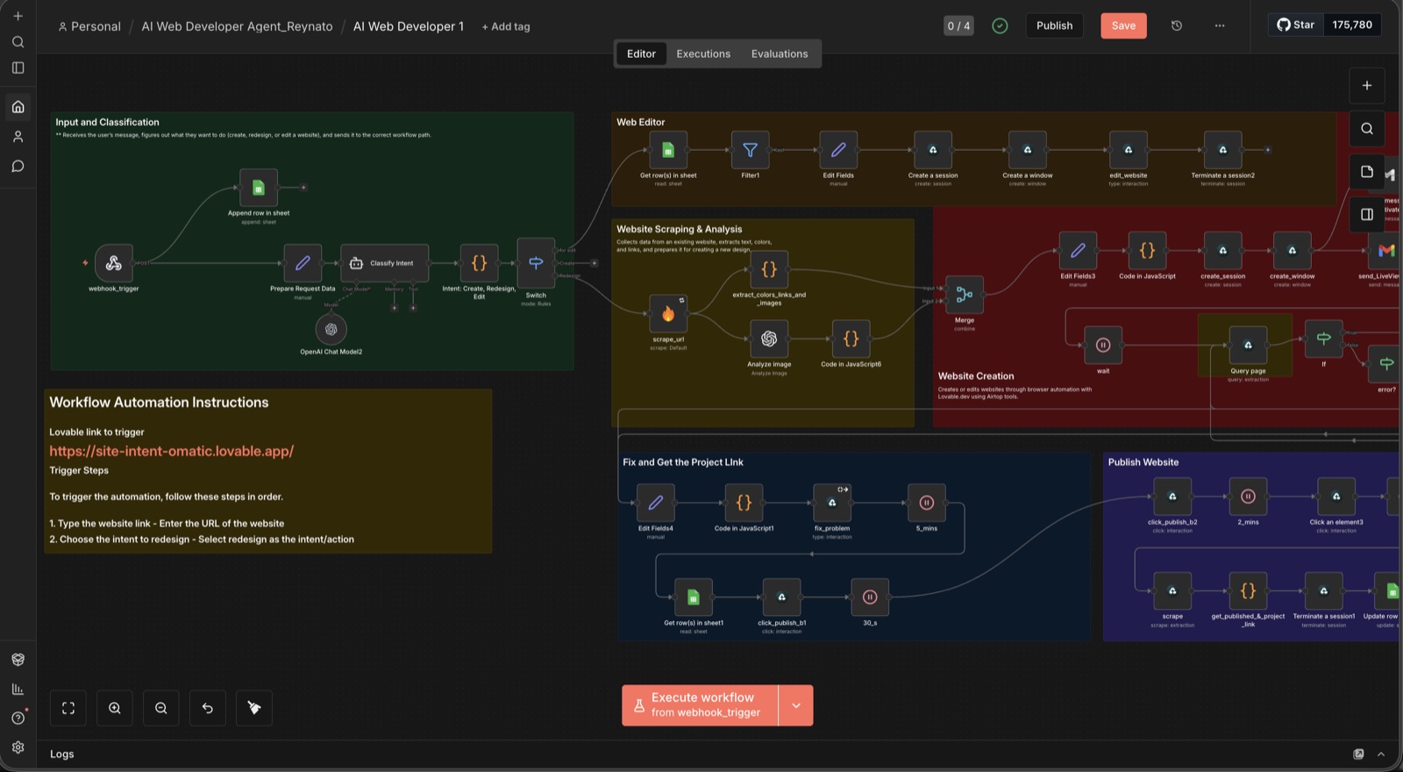Select the Append row in sheet node

click(x=259, y=187)
